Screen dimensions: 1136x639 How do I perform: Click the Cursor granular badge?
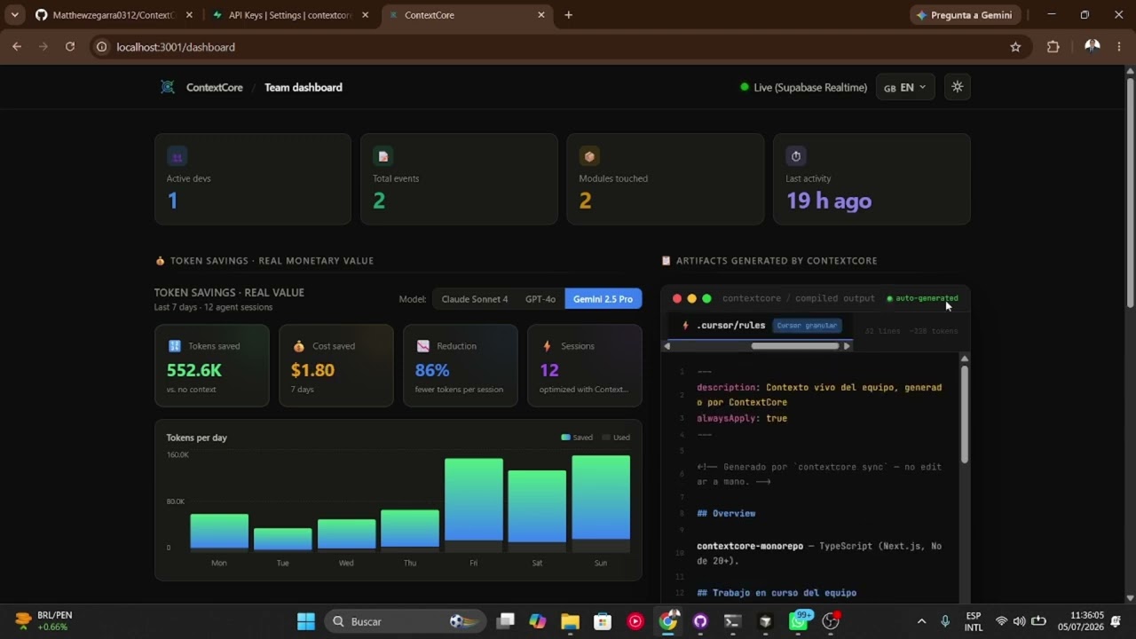coord(807,326)
